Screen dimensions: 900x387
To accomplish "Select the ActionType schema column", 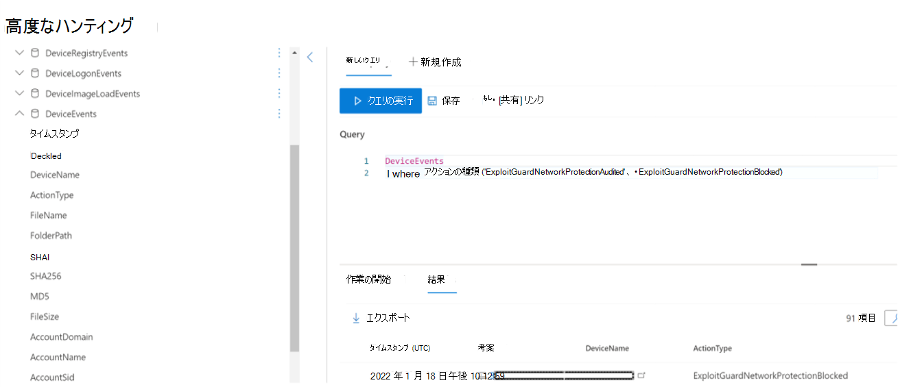I will click(51, 195).
